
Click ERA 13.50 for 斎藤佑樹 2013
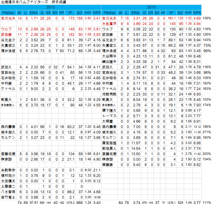tap(136, 154)
